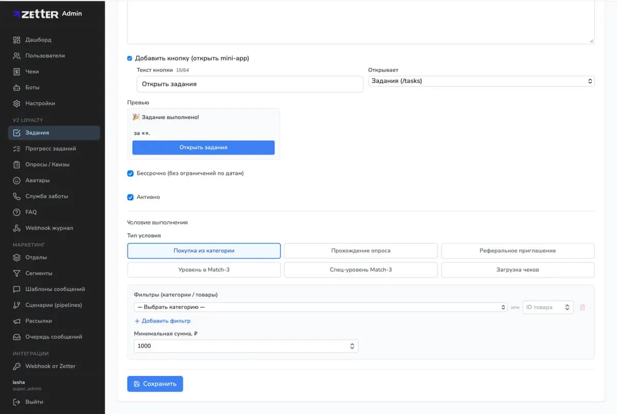Click the Webhook от Zetter key icon
This screenshot has height=414, width=617.
16,366
